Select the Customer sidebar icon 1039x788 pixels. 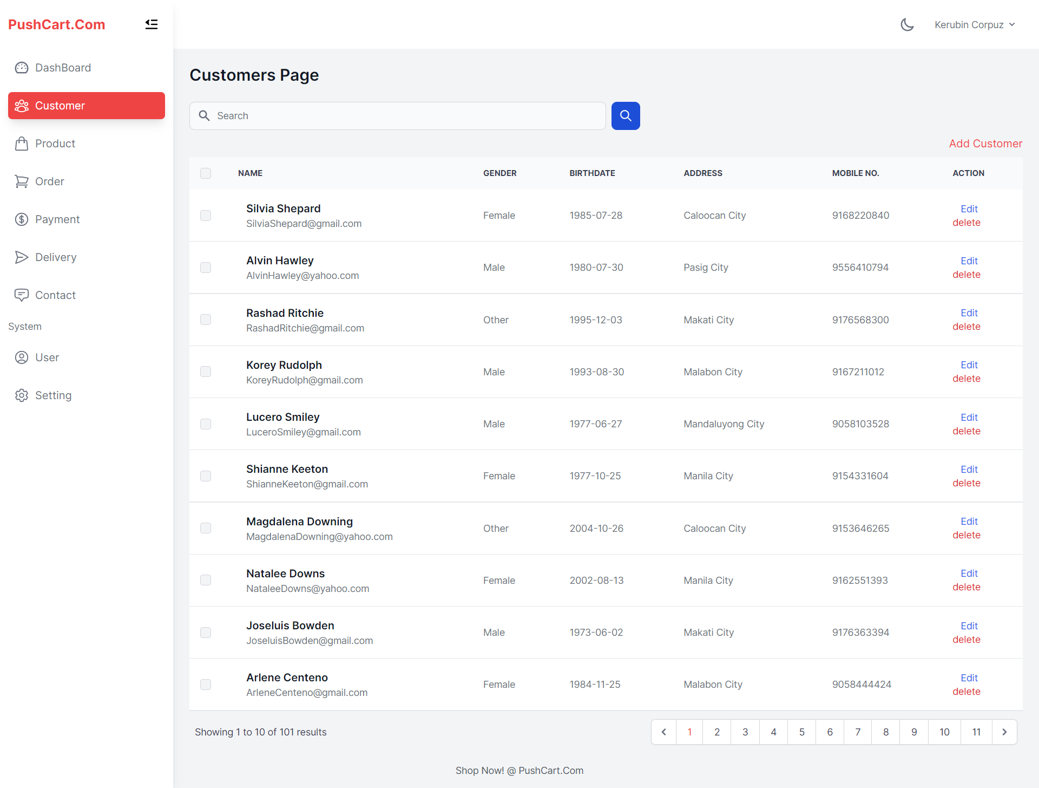[22, 105]
